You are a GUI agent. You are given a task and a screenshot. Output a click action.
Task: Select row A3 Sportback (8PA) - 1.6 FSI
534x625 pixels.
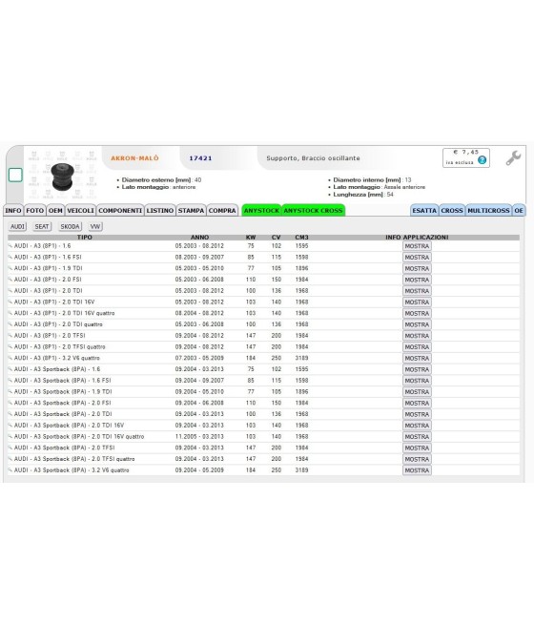263,381
